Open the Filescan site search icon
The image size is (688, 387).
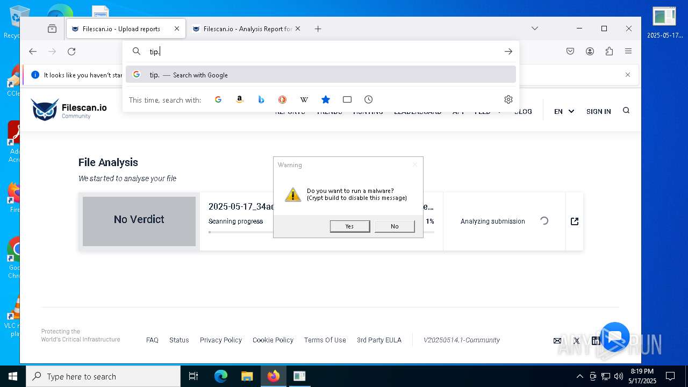626,110
